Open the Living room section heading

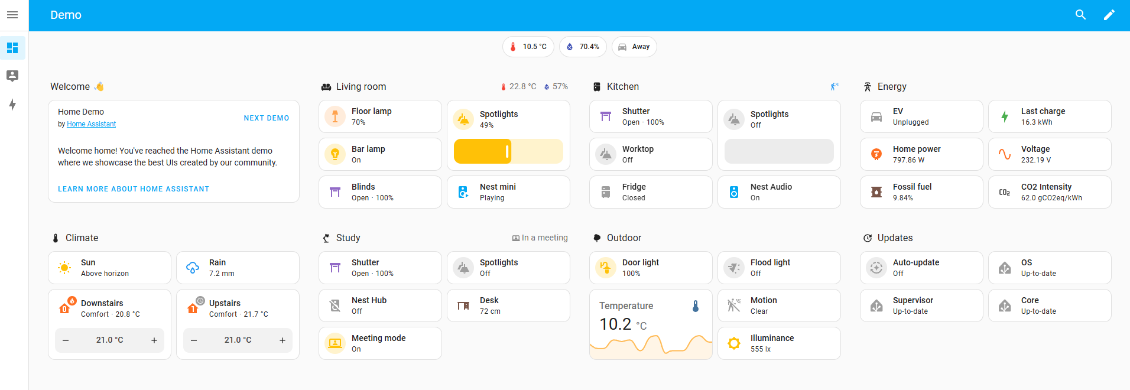361,86
